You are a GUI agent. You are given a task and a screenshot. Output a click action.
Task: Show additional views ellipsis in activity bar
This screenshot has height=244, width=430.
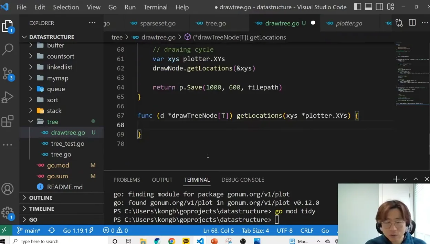[8, 145]
